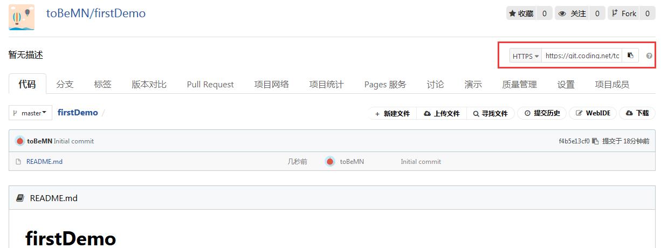Watch the repository with 关注 button

pyautogui.click(x=572, y=13)
